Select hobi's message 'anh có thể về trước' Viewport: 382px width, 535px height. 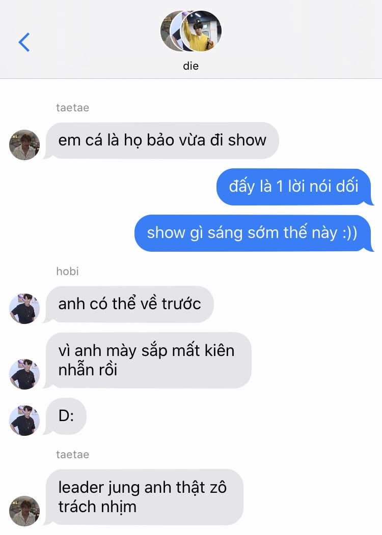[x=129, y=304]
